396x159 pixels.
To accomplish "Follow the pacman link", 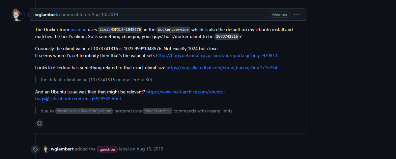I will click(x=78, y=30).
